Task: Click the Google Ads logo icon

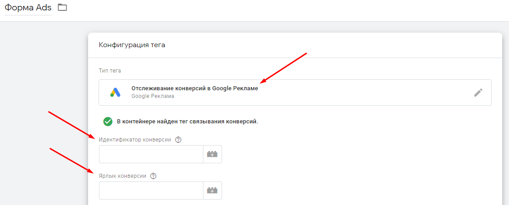Action: 115,93
